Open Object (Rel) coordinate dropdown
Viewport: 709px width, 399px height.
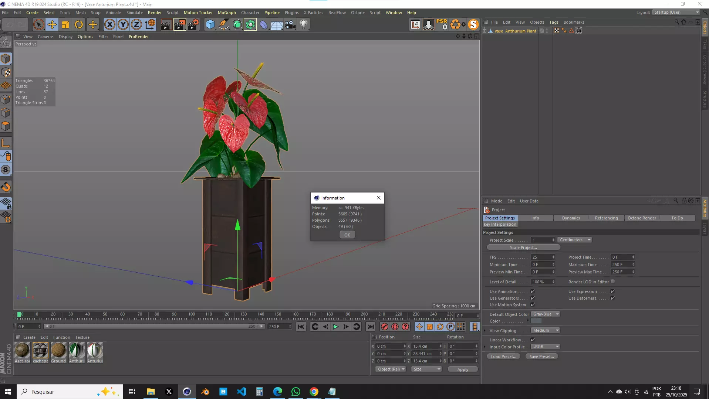[x=391, y=369]
